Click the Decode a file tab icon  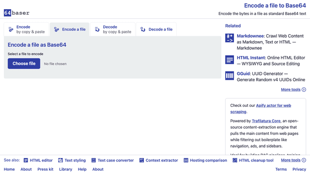point(143,29)
